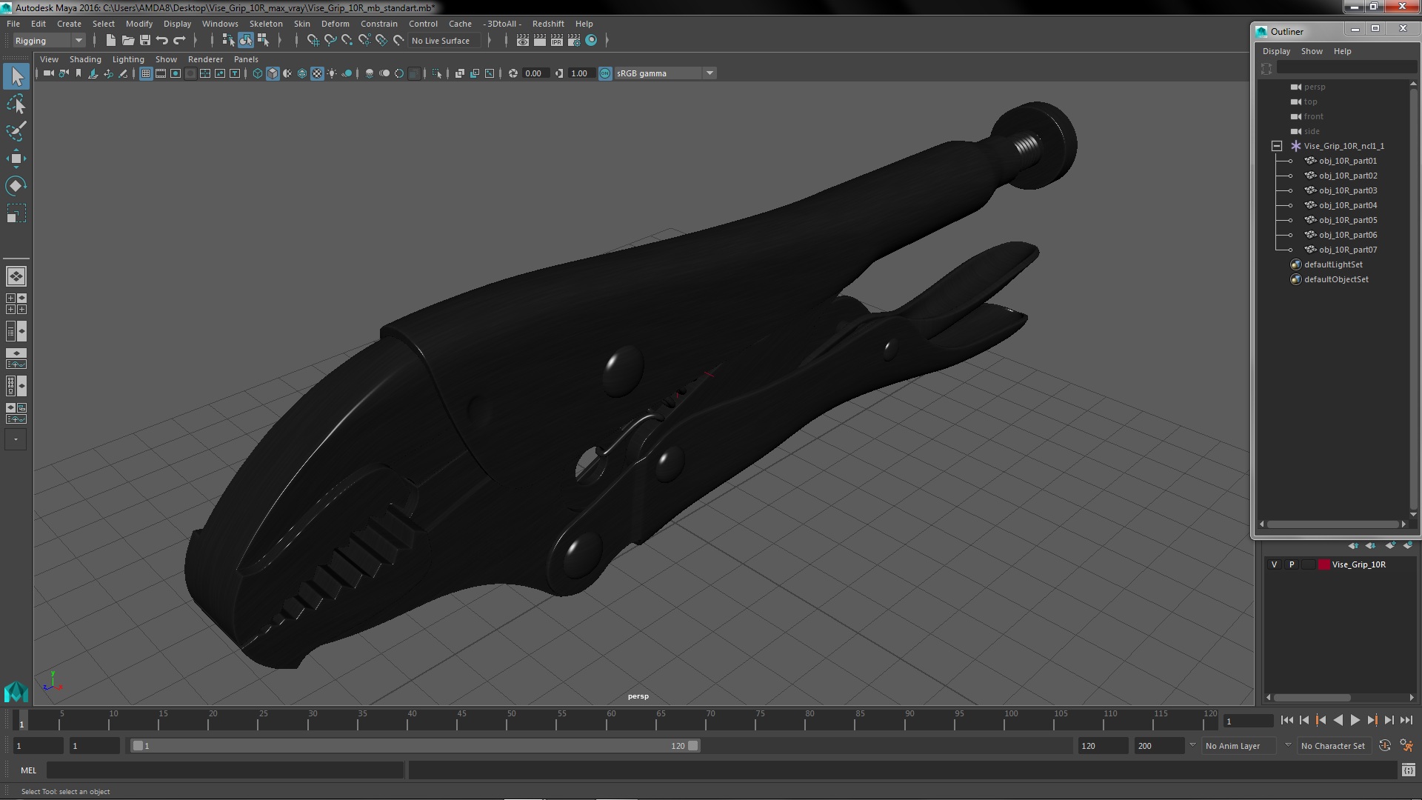Activate the Lasso Select tool

[x=16, y=104]
